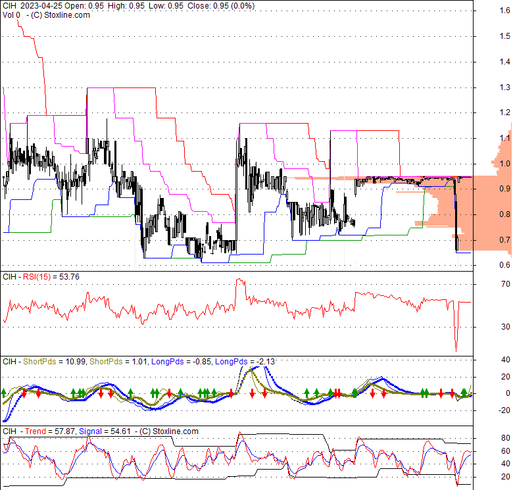Select the 'Low: 0.95' value in the header

coord(166,5)
